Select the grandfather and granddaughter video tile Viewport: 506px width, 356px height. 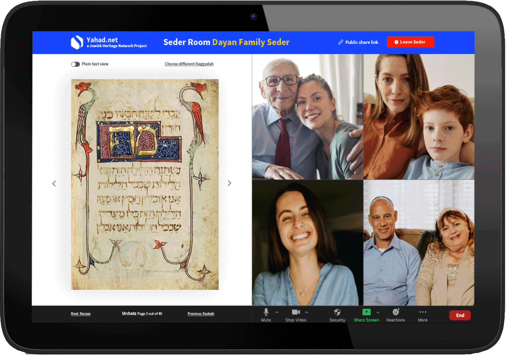(307, 117)
